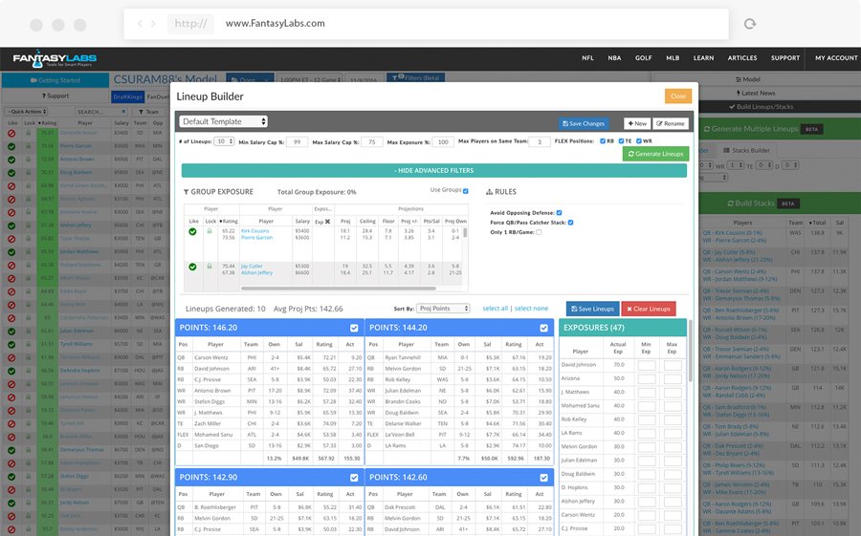Click the browser forward arrow
This screenshot has height=536, width=861.
[x=153, y=24]
